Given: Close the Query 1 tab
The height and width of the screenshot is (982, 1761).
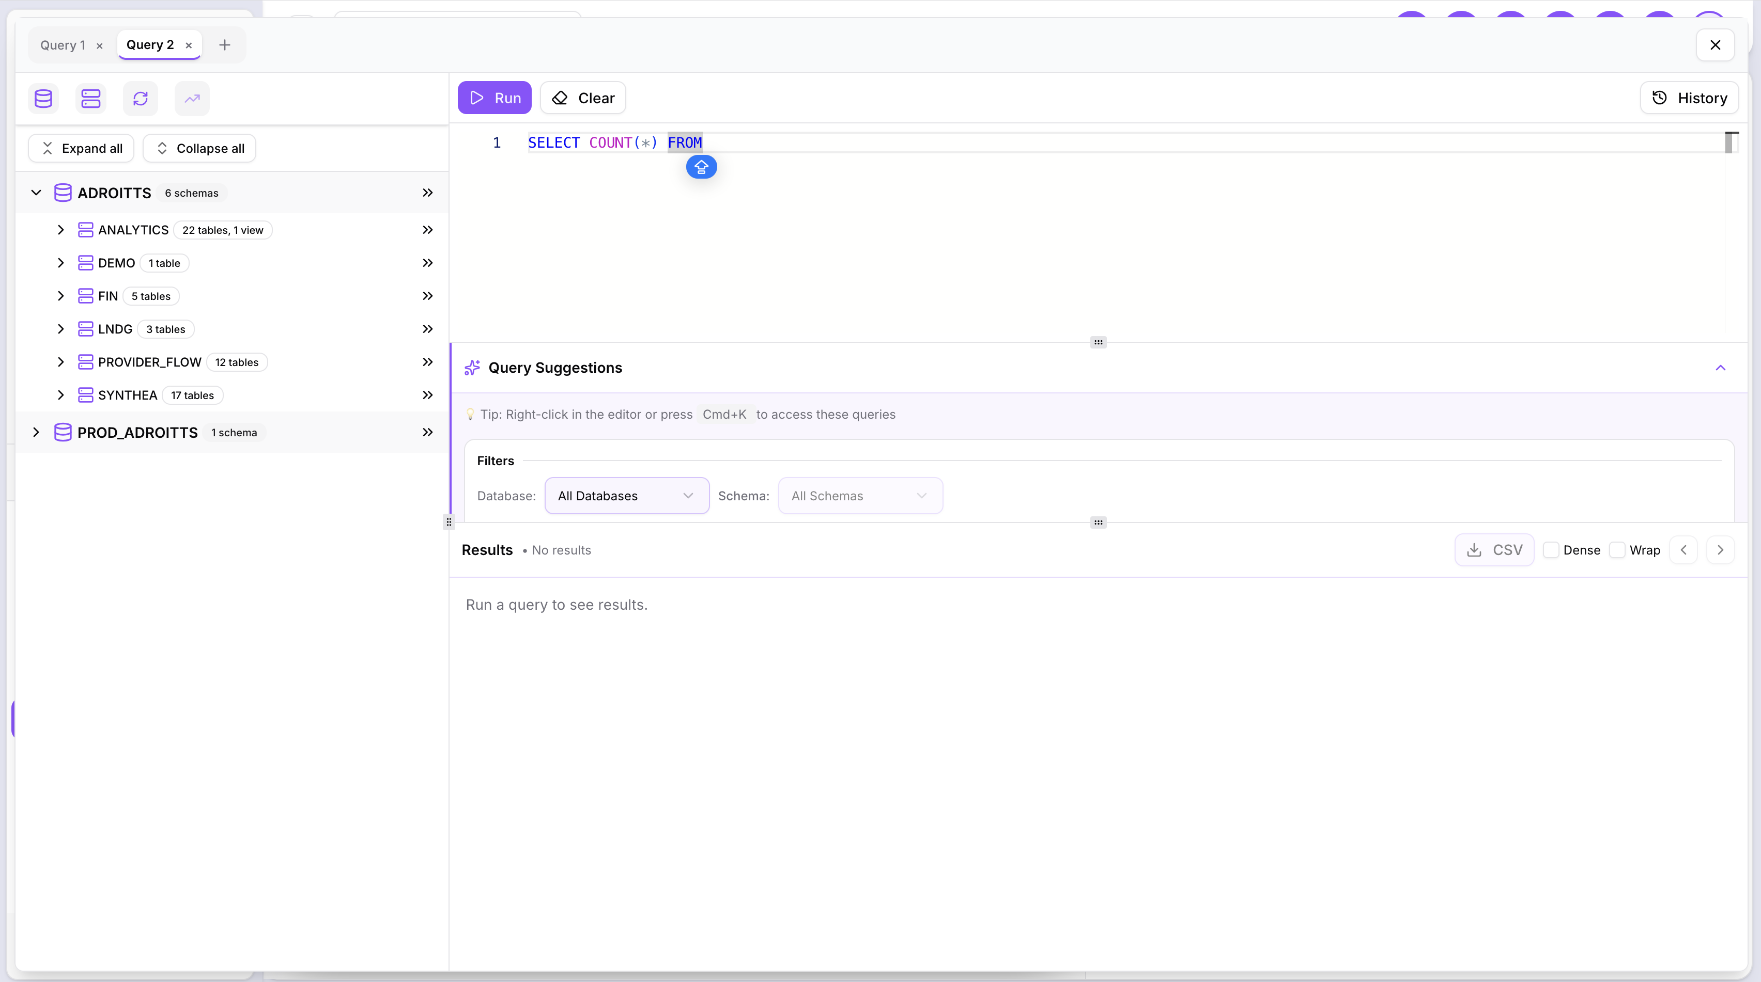Looking at the screenshot, I should [100, 46].
